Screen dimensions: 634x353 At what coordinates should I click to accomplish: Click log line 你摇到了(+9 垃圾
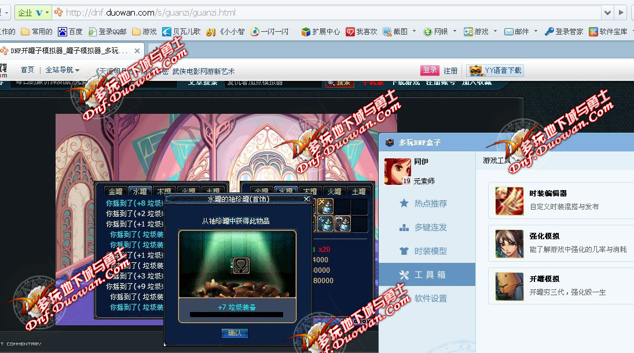click(x=134, y=287)
